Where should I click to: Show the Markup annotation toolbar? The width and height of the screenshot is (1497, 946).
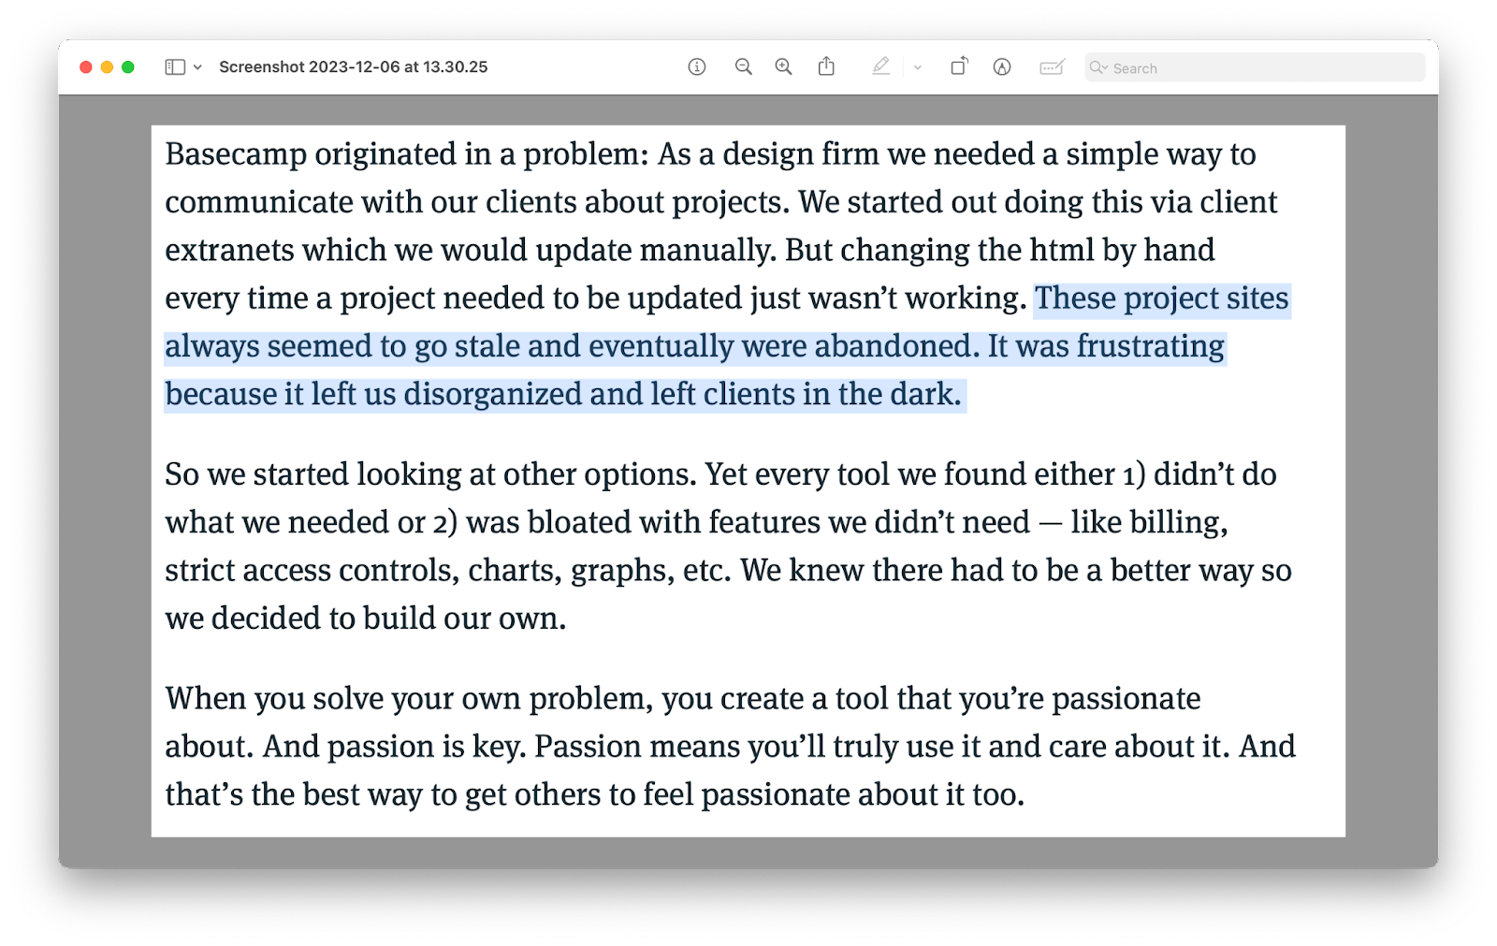tap(1001, 66)
